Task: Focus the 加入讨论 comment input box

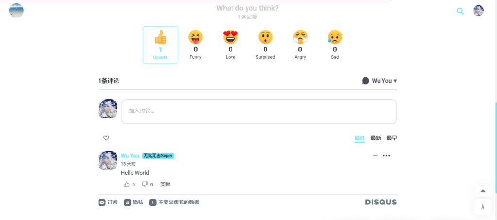Action: (x=258, y=111)
